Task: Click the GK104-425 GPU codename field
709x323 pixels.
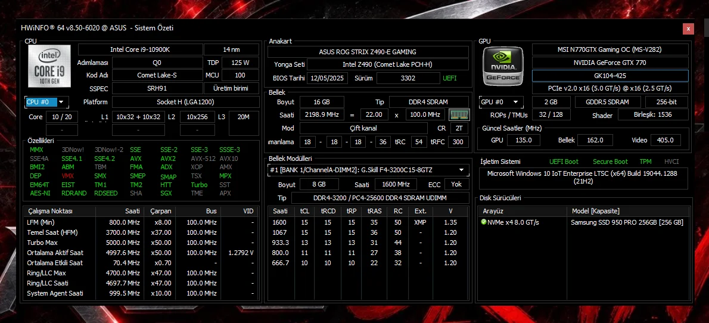Action: [610, 76]
